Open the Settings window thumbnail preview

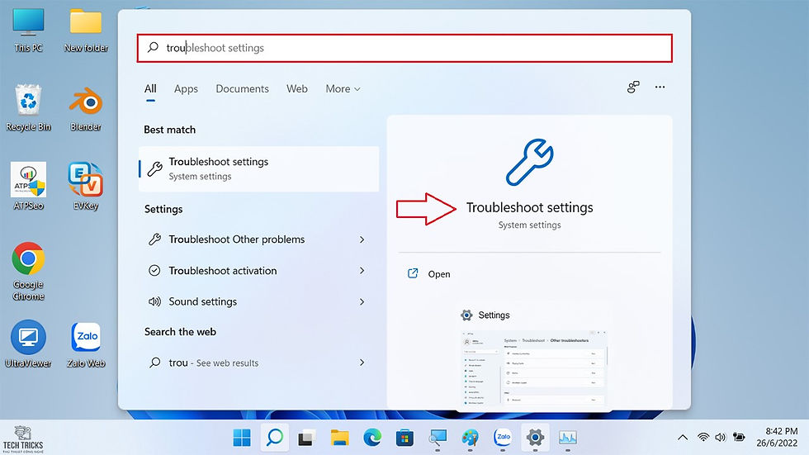coord(533,369)
